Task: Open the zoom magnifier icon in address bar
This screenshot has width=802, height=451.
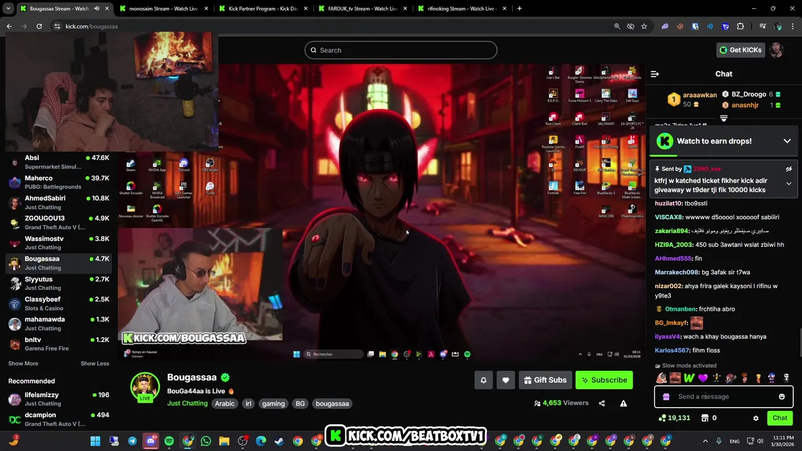Action: 617,26
